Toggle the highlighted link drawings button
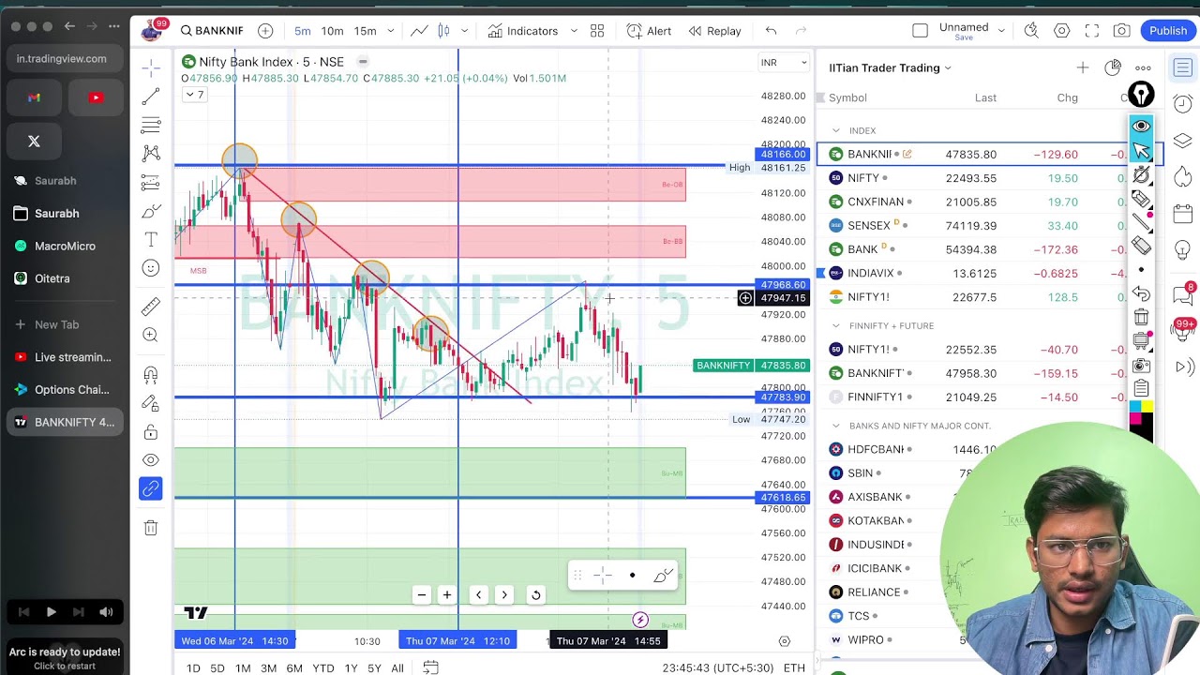The width and height of the screenshot is (1200, 675). [x=151, y=488]
